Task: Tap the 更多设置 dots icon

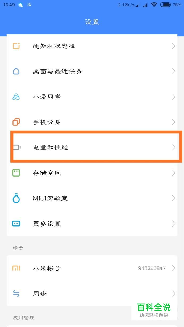Action: point(16,224)
